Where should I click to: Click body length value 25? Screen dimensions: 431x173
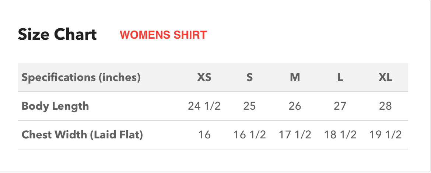point(249,106)
